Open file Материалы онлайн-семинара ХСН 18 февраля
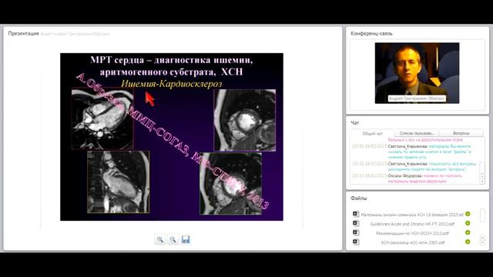This screenshot has height=277, width=493. (412, 215)
